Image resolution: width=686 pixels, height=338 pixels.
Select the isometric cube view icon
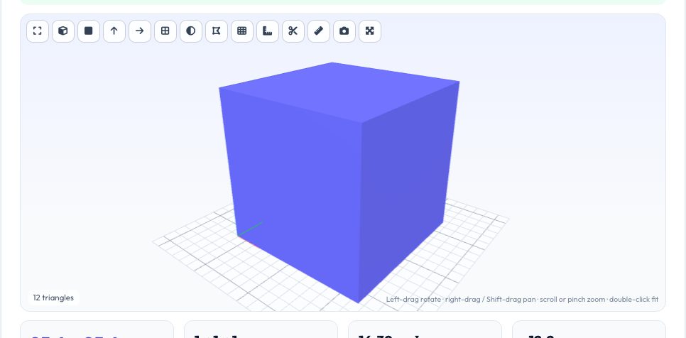pos(63,31)
